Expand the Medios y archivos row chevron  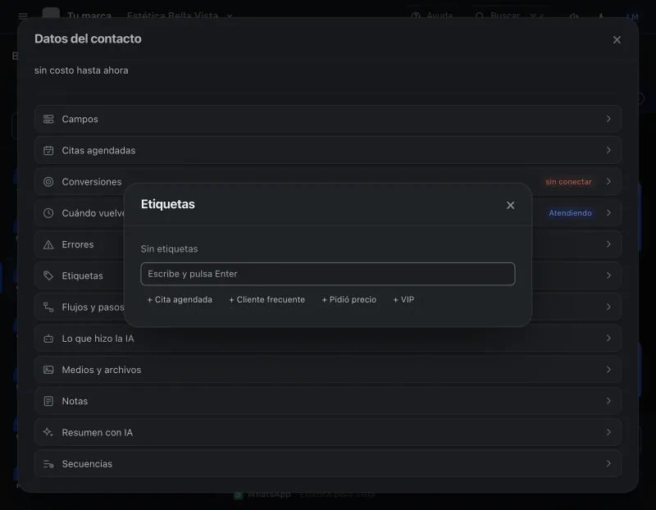608,370
